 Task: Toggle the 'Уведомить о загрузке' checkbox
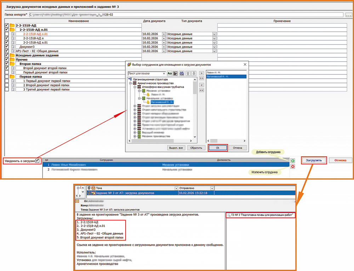[x=37, y=161]
